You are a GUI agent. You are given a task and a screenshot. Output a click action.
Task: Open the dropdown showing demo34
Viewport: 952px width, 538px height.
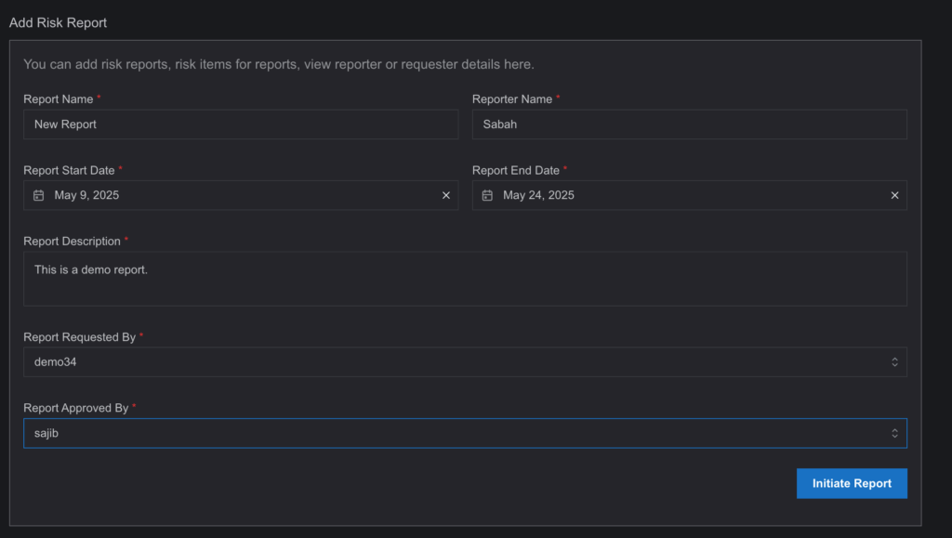tap(465, 362)
